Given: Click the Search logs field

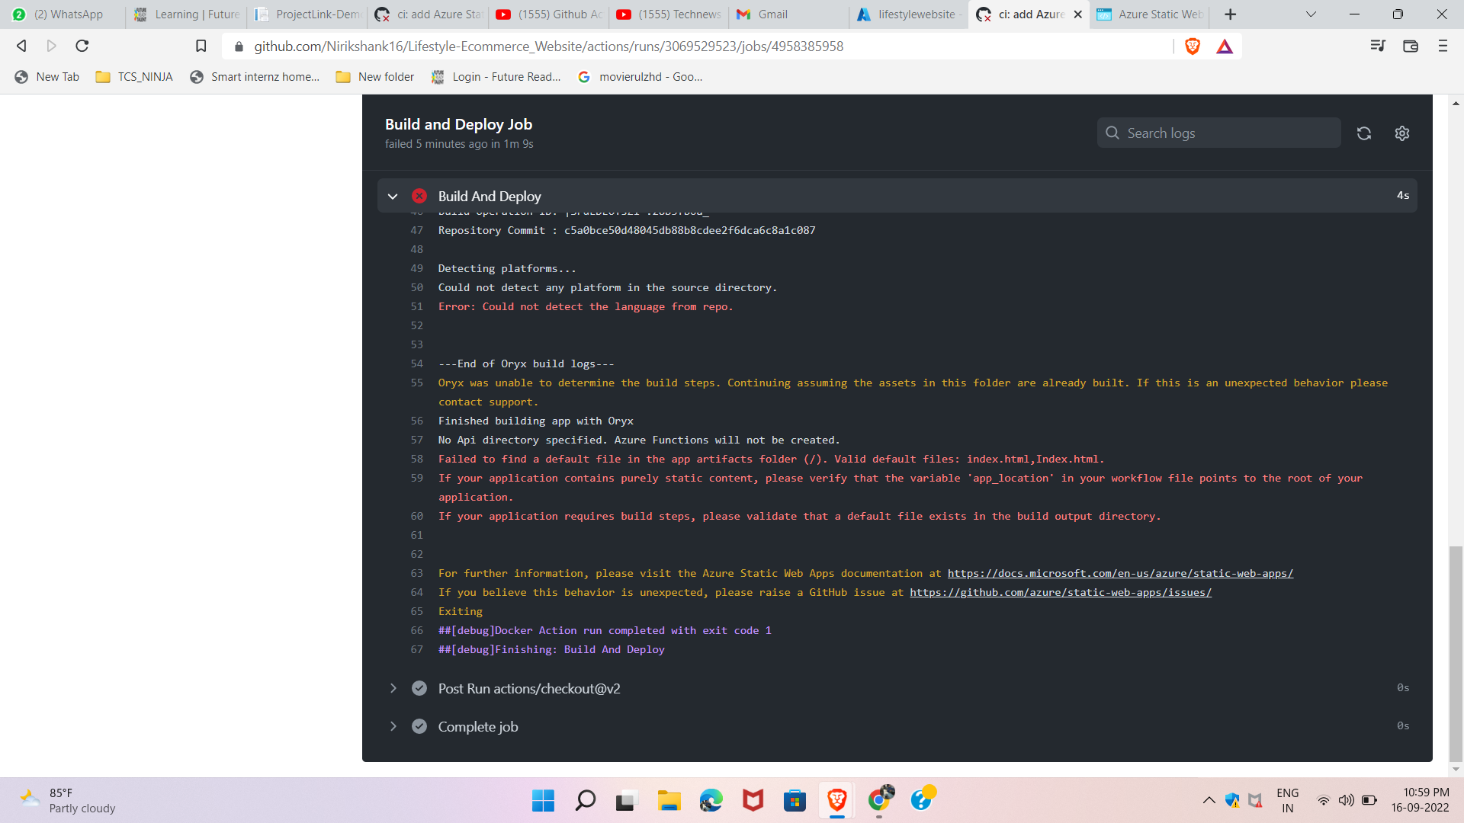Looking at the screenshot, I should tap(1218, 133).
